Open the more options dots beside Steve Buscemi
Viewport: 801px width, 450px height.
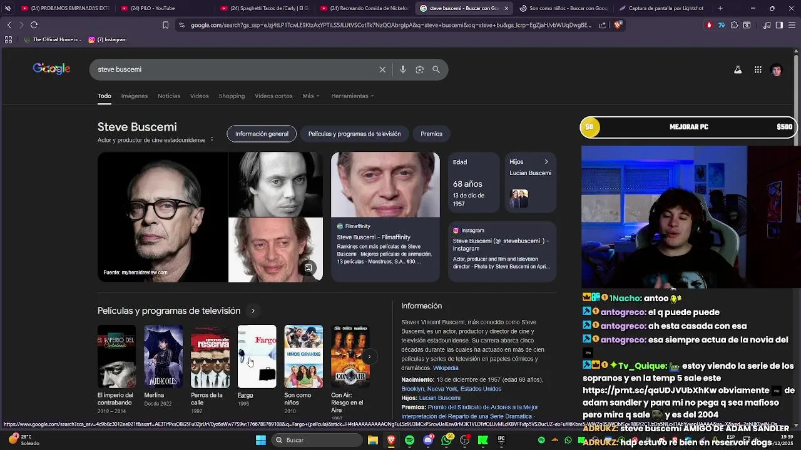click(x=212, y=139)
